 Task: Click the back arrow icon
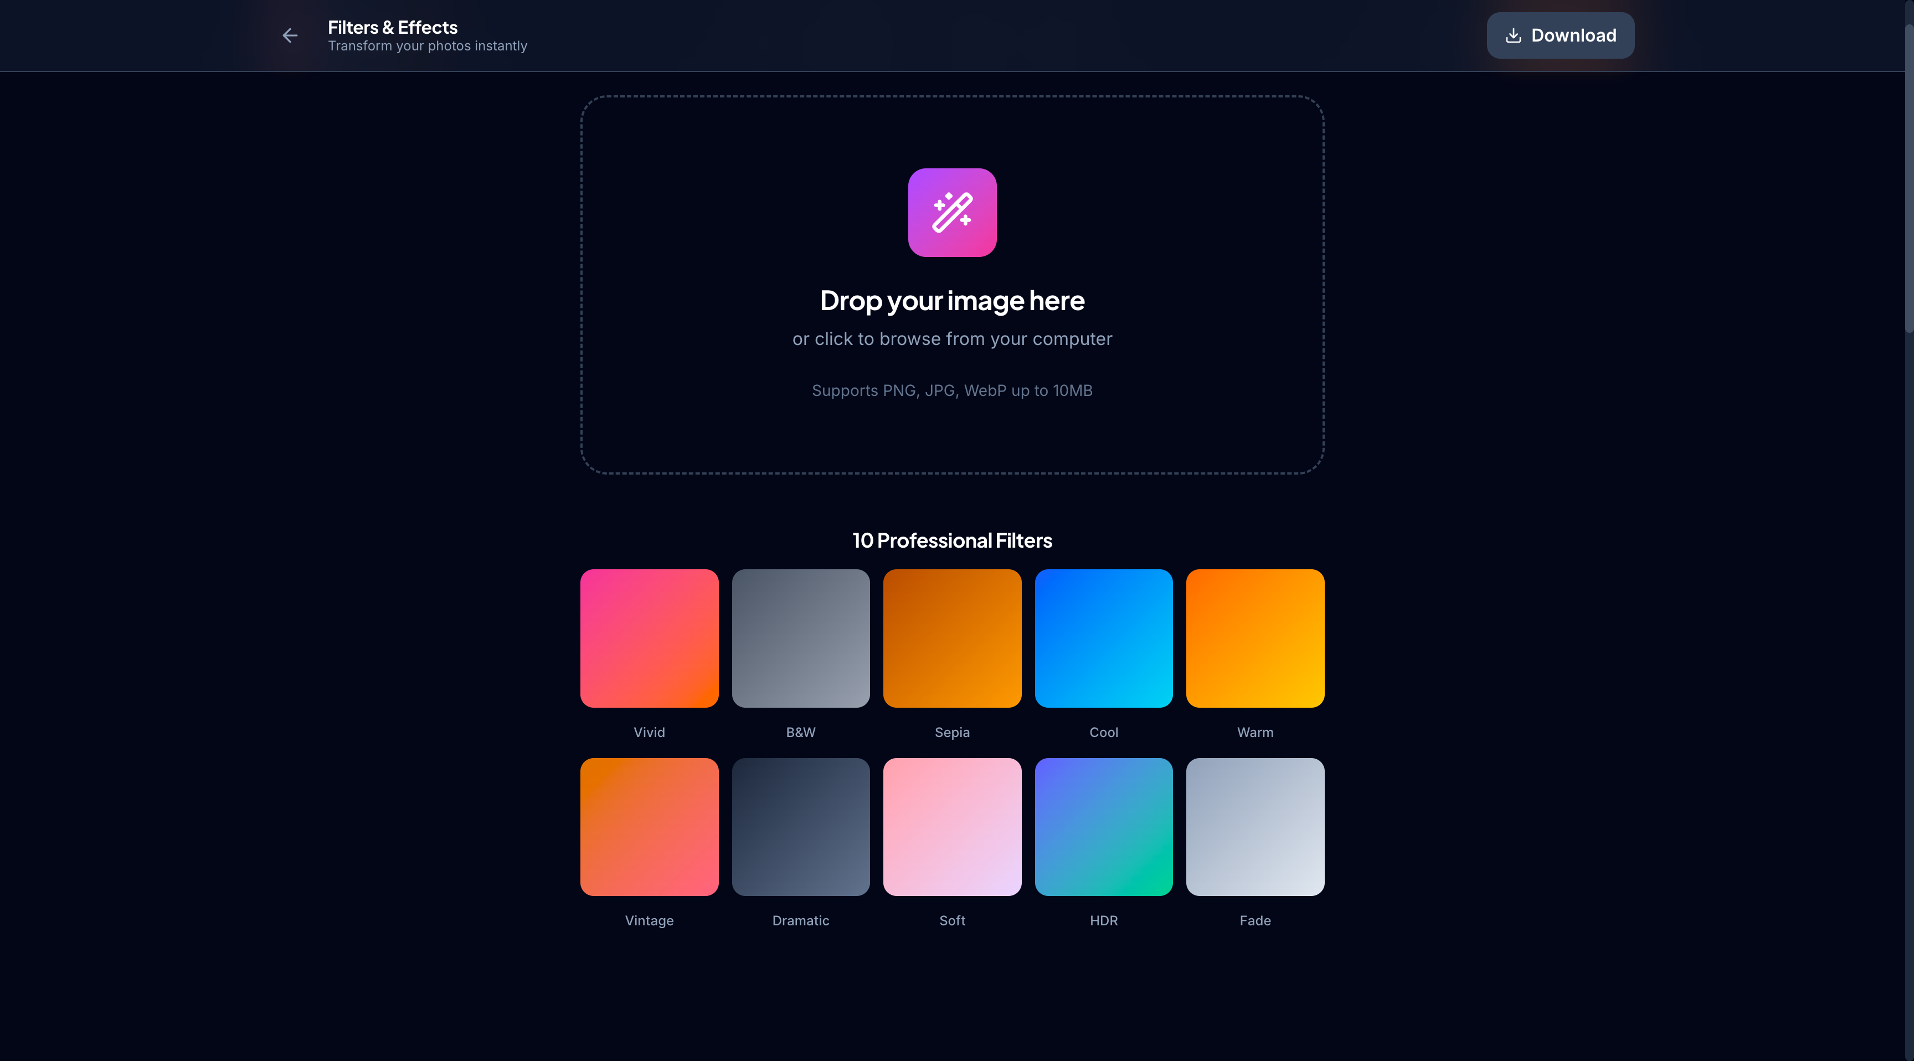click(290, 35)
